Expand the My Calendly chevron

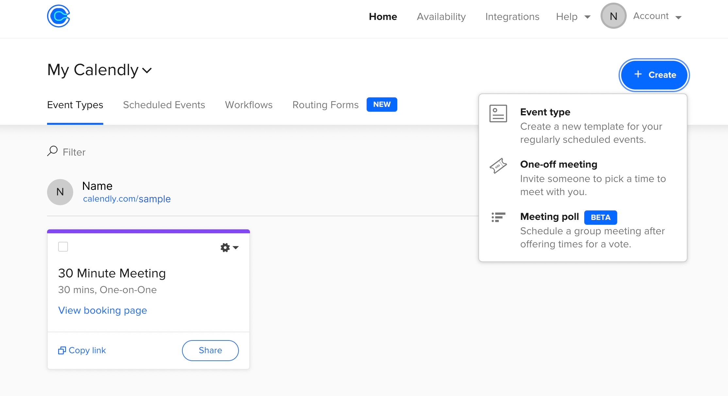[x=147, y=70]
